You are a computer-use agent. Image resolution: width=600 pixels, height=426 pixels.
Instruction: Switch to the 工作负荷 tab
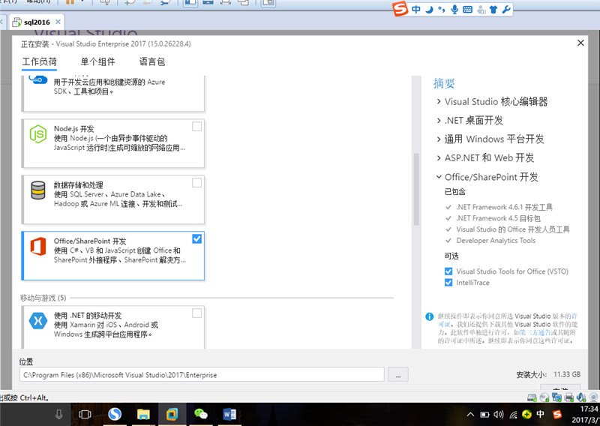[40, 61]
